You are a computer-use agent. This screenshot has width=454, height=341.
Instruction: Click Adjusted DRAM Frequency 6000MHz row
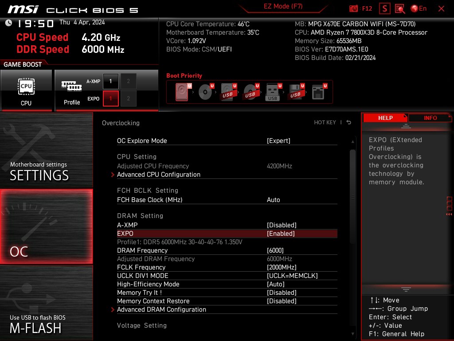coord(227,259)
